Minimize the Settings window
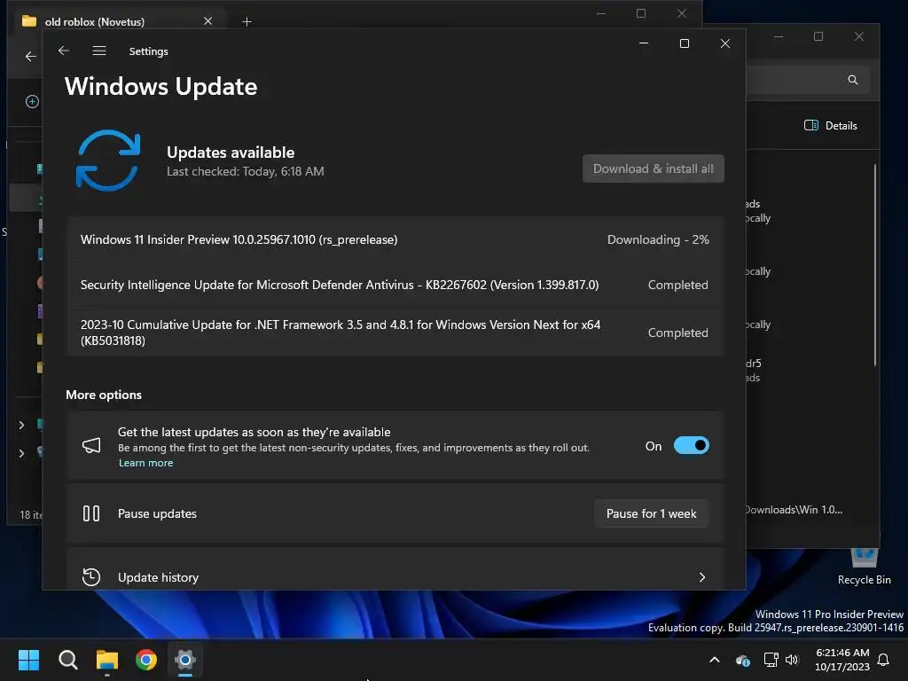The height and width of the screenshot is (681, 908). click(644, 43)
